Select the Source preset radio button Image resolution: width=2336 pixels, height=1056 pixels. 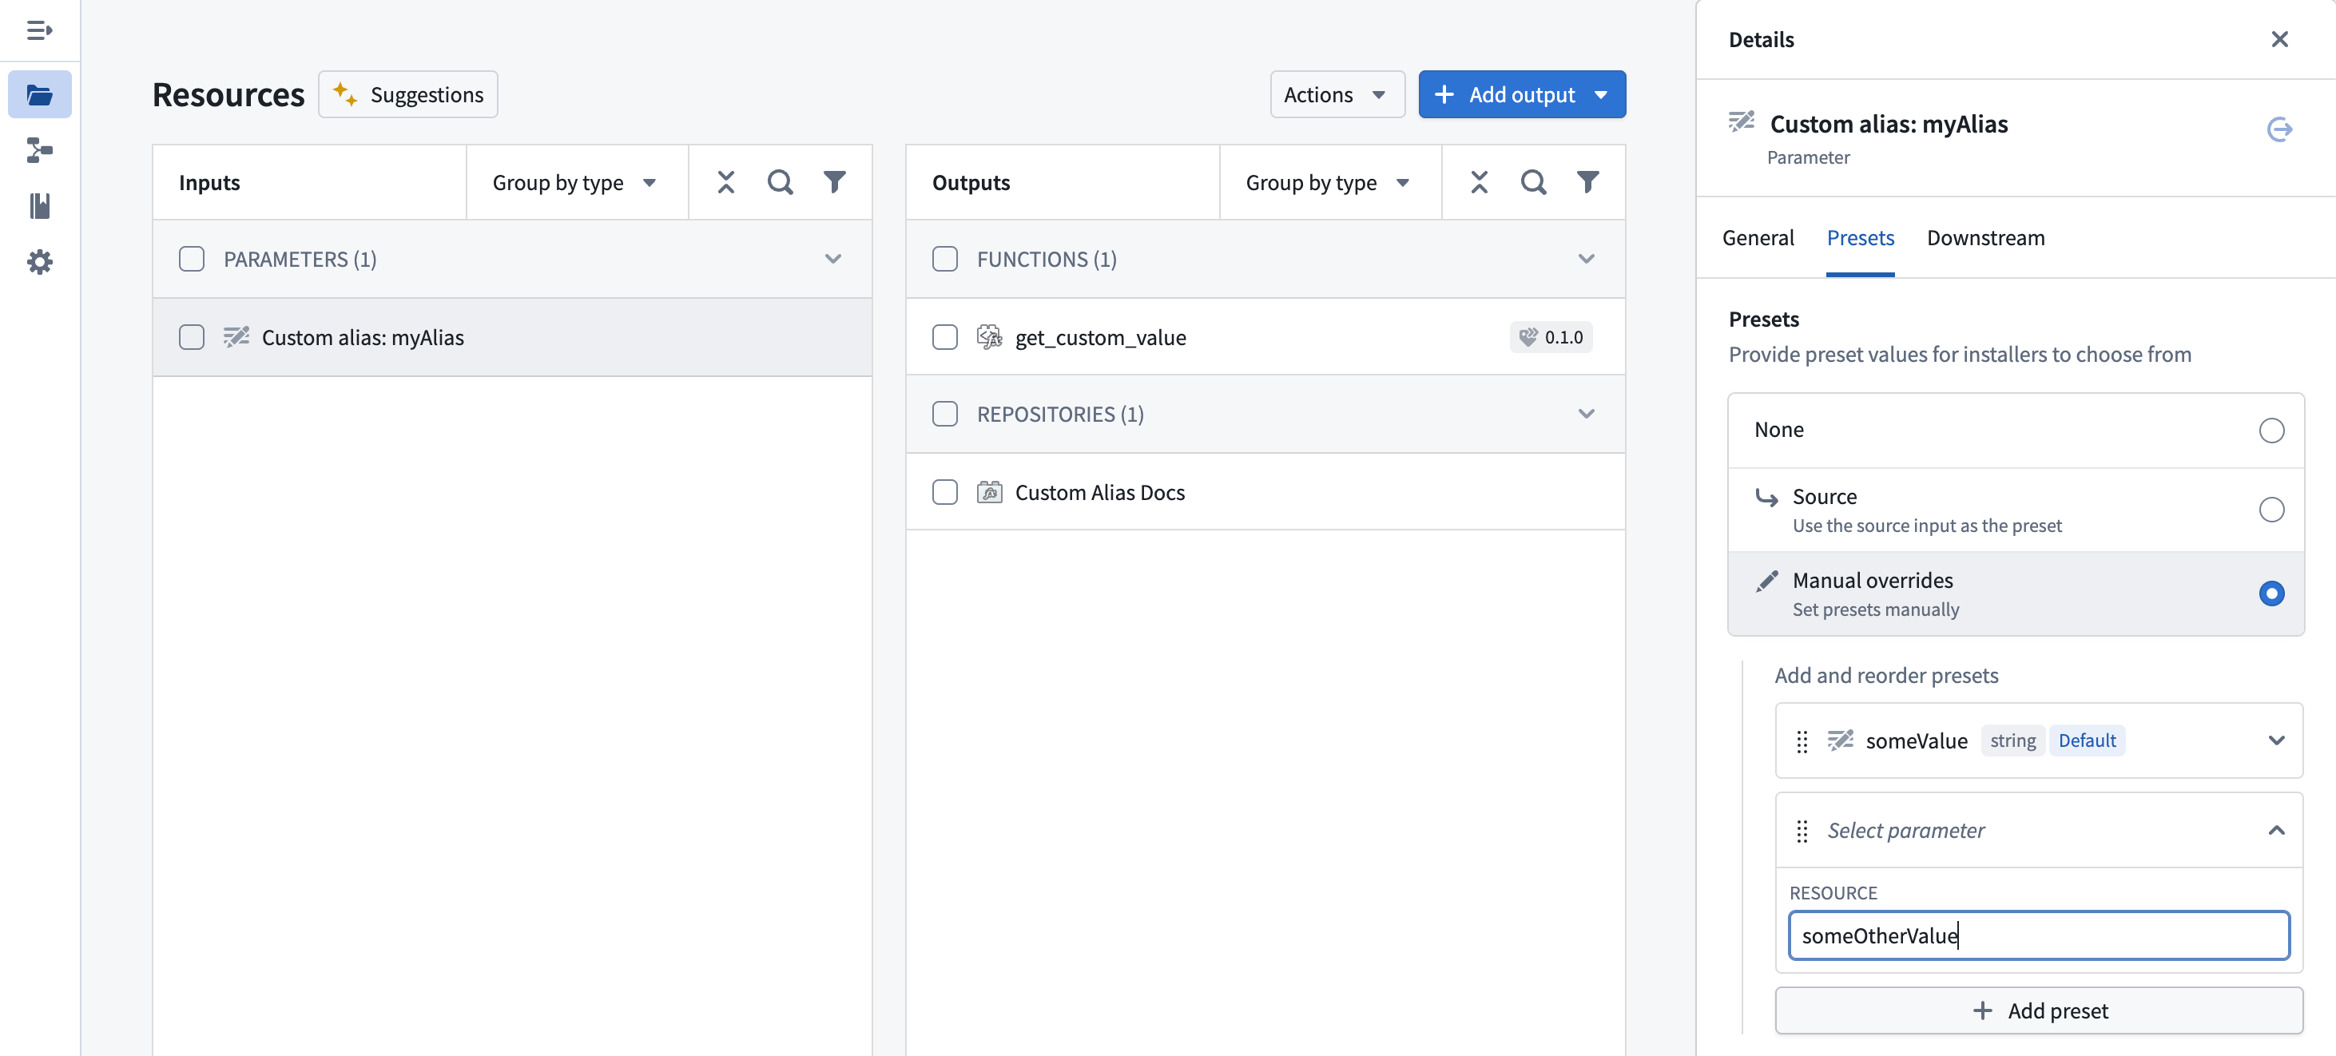[x=2270, y=510]
